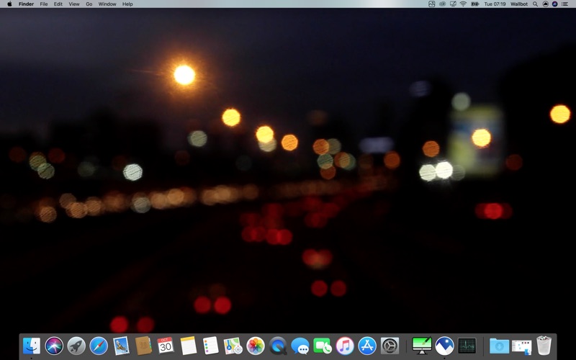Launch Safari browser from dock

tap(99, 346)
